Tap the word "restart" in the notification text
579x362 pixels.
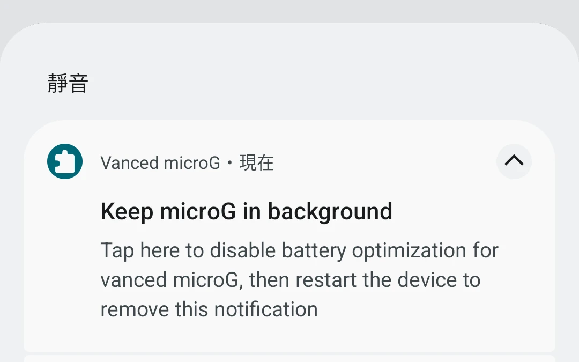click(x=326, y=280)
